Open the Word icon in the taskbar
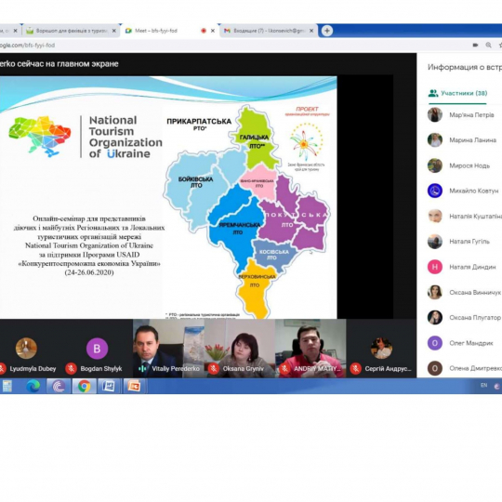The image size is (502, 502). [x=108, y=387]
